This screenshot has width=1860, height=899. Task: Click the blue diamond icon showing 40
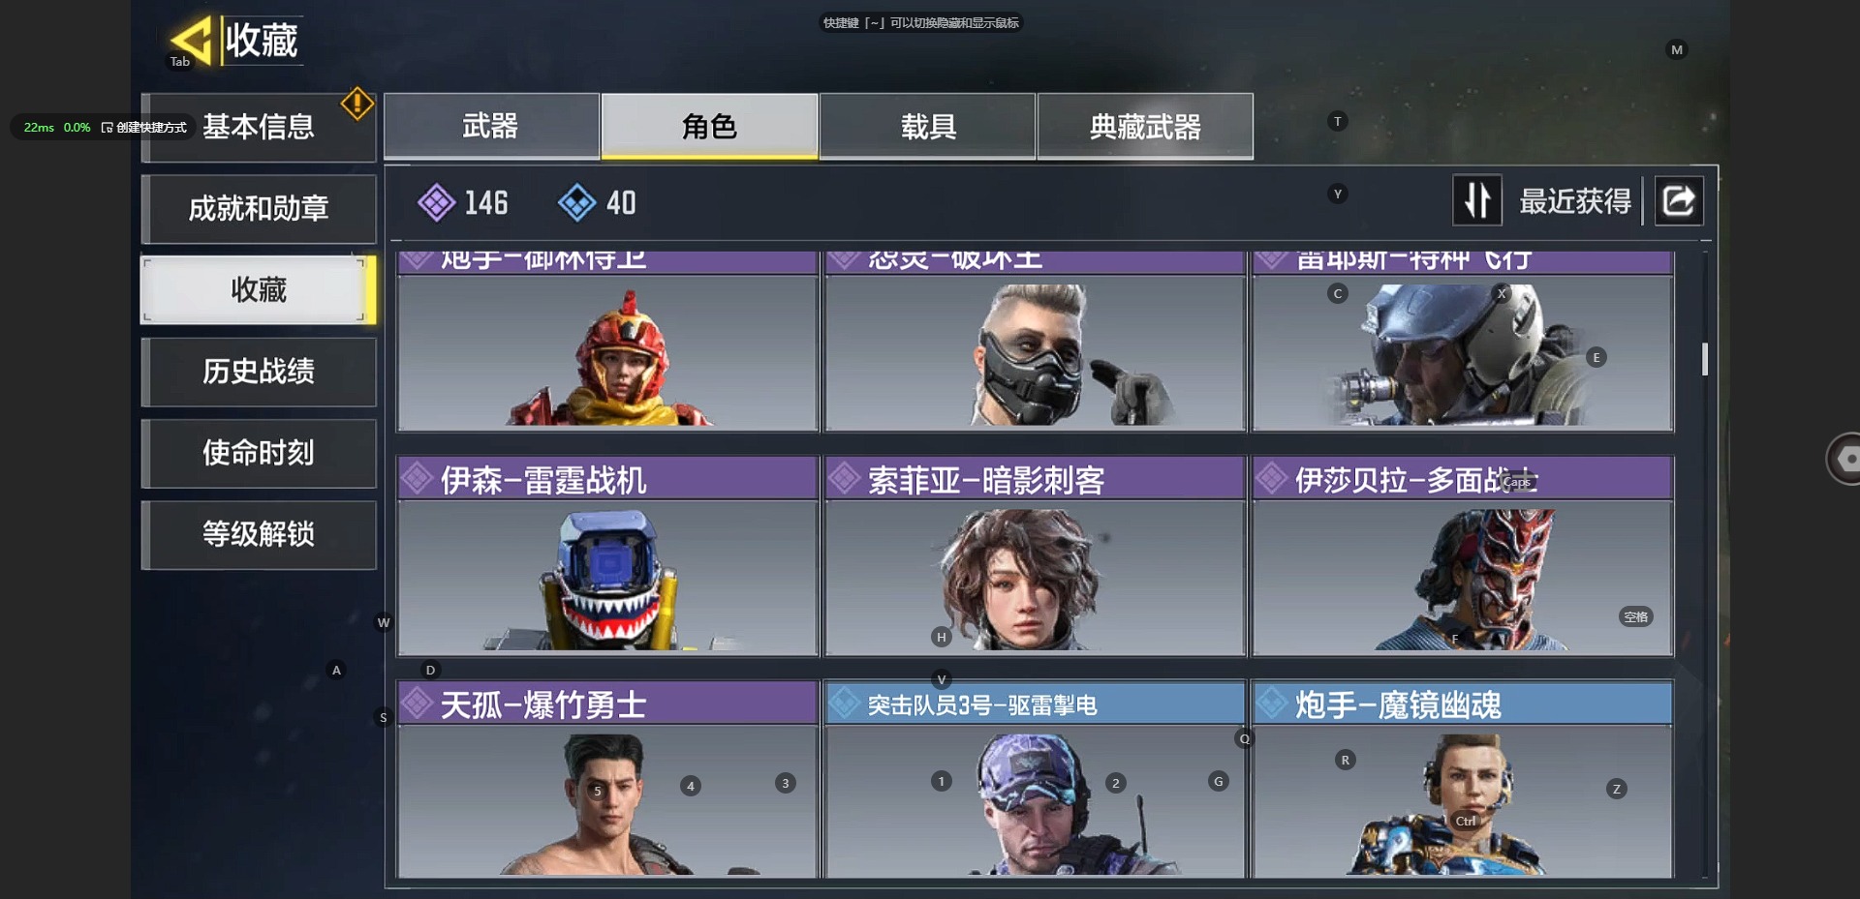(x=576, y=202)
